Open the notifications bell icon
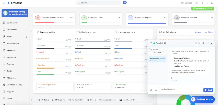The height and width of the screenshot is (105, 218). 212,3
